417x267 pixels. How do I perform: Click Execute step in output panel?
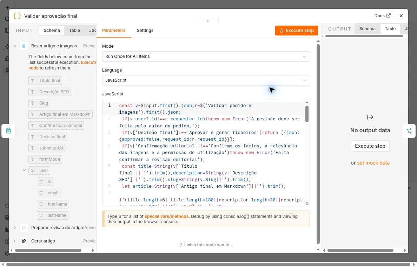click(x=370, y=146)
